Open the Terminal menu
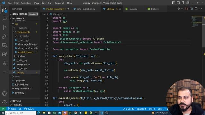This screenshot has height=115, width=205. pos(60,3)
